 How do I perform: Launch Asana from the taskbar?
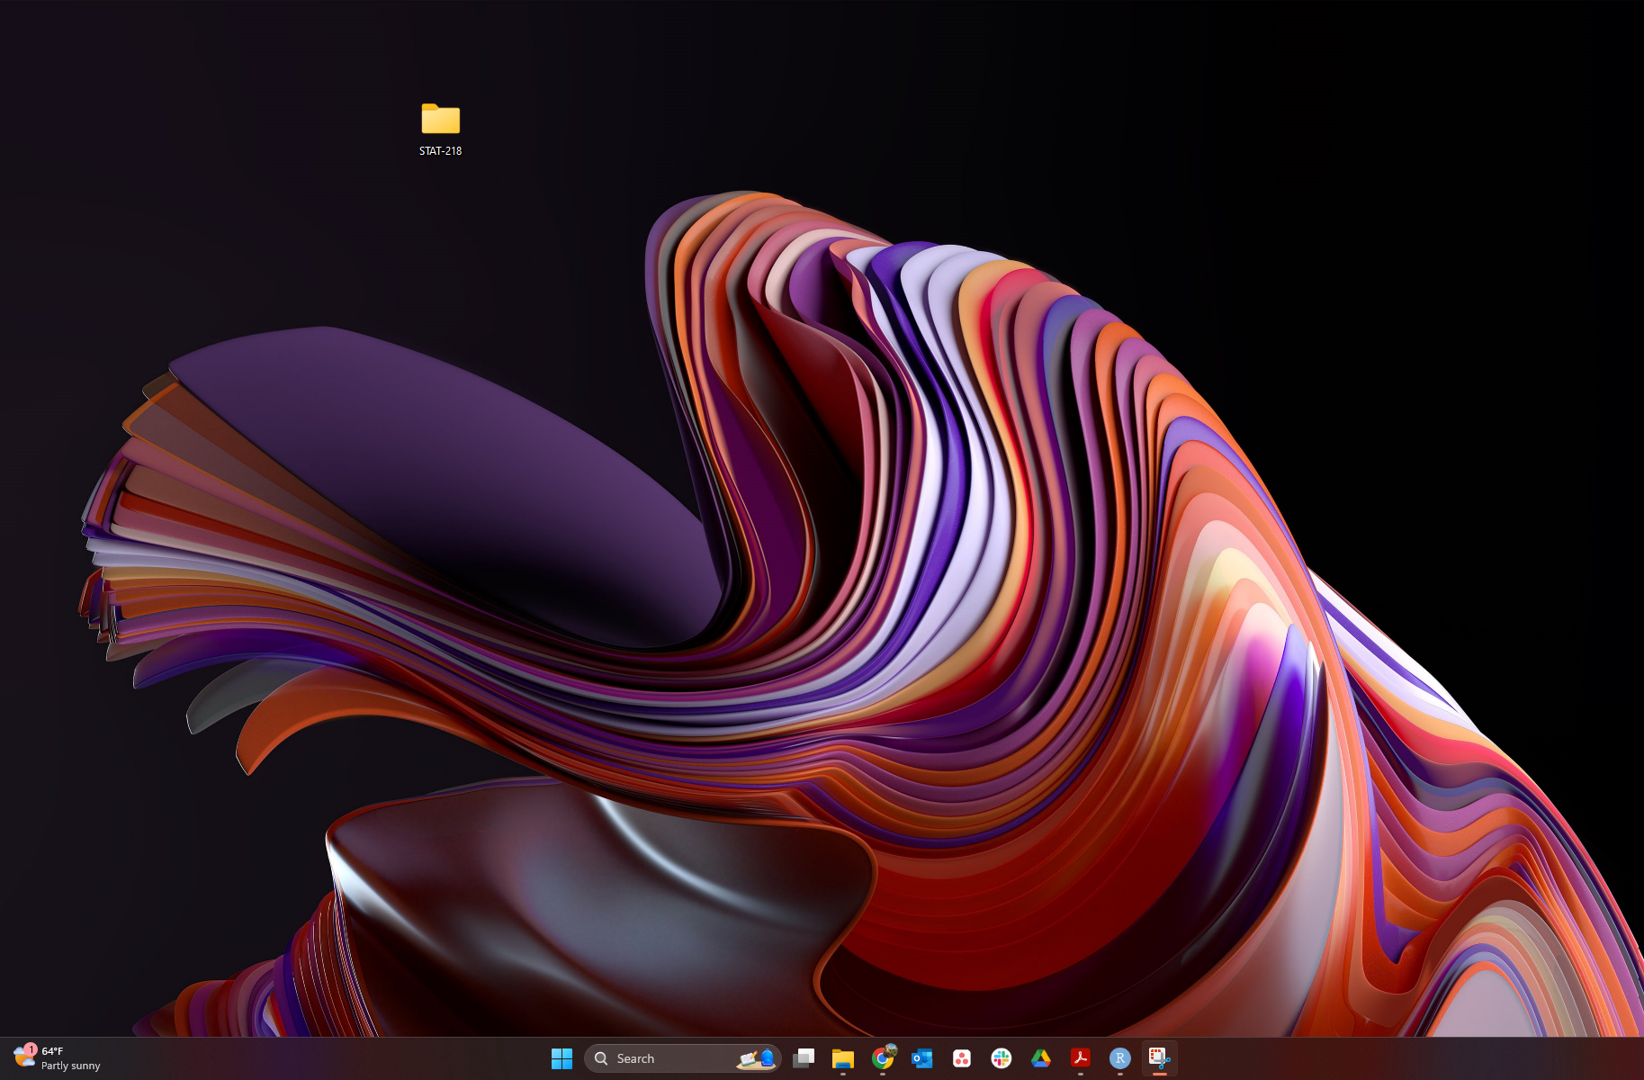962,1058
